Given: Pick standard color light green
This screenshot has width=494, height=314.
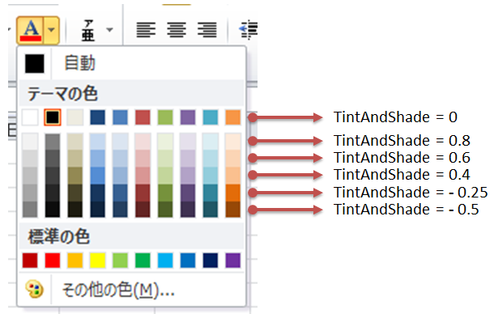Looking at the screenshot, I should pyautogui.click(x=121, y=261).
